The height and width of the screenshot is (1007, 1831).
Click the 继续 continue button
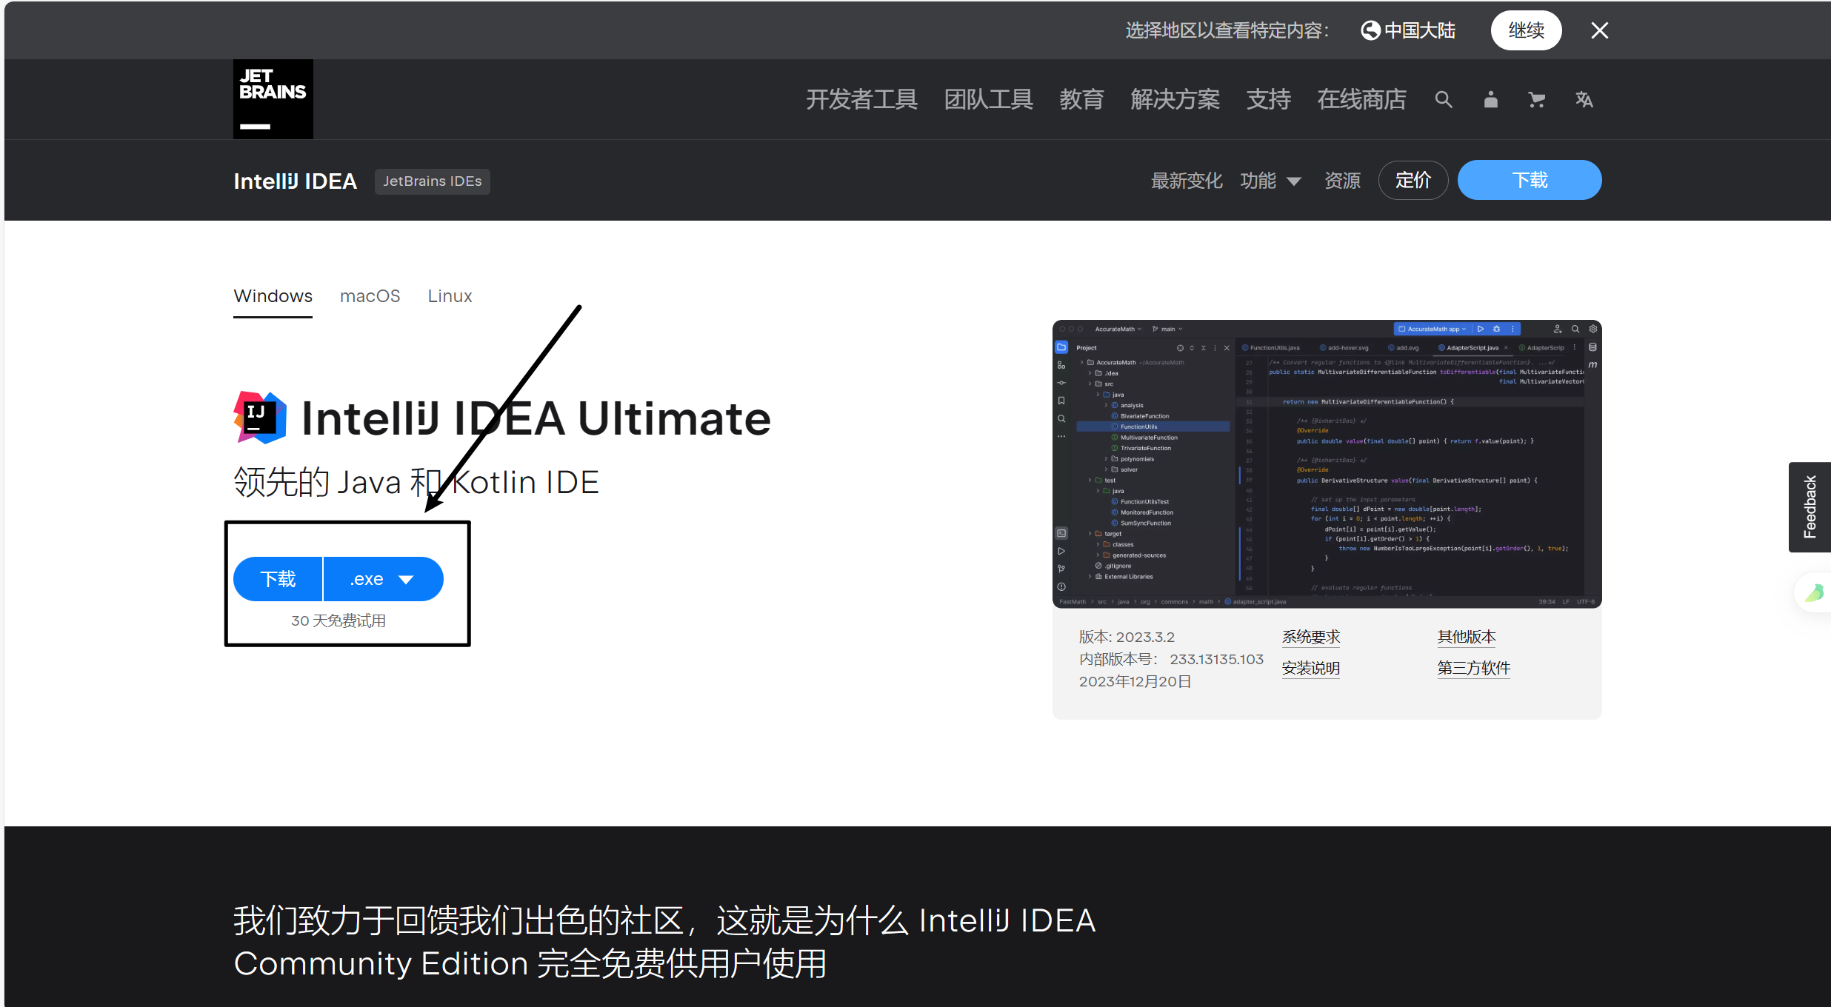coord(1526,30)
